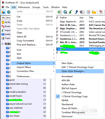This screenshot has width=105, height=119.
Task: Click the EndNote icon beside File menu
Action: coord(3,7)
